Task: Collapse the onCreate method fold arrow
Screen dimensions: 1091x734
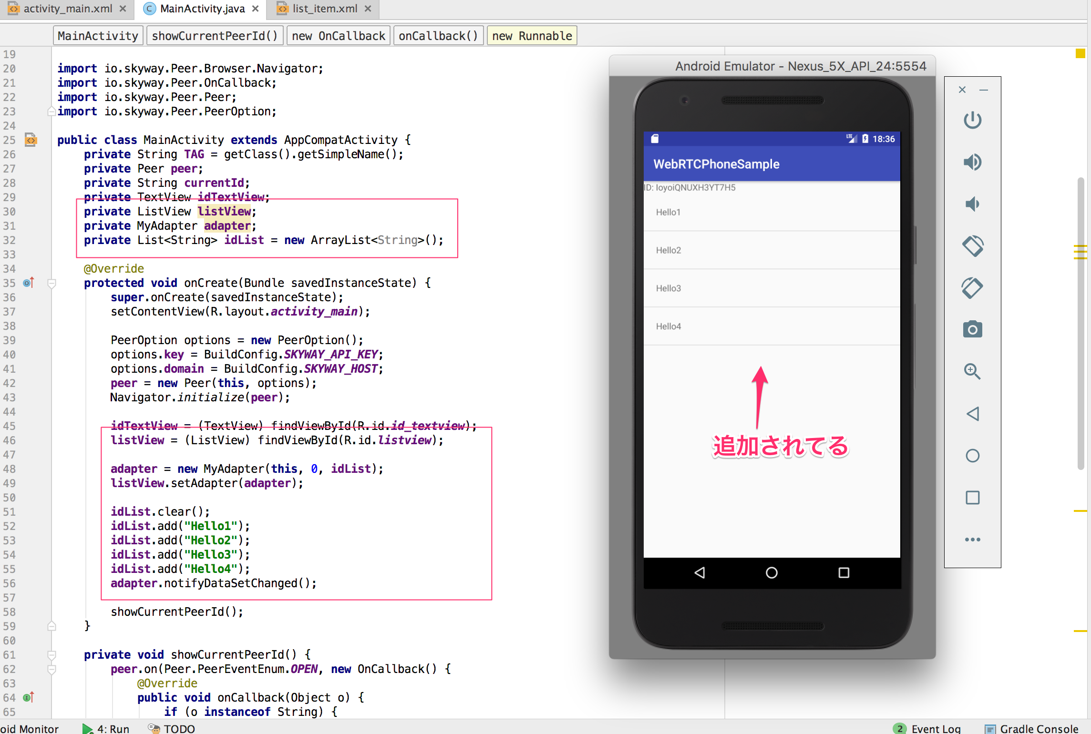Action: pos(51,283)
